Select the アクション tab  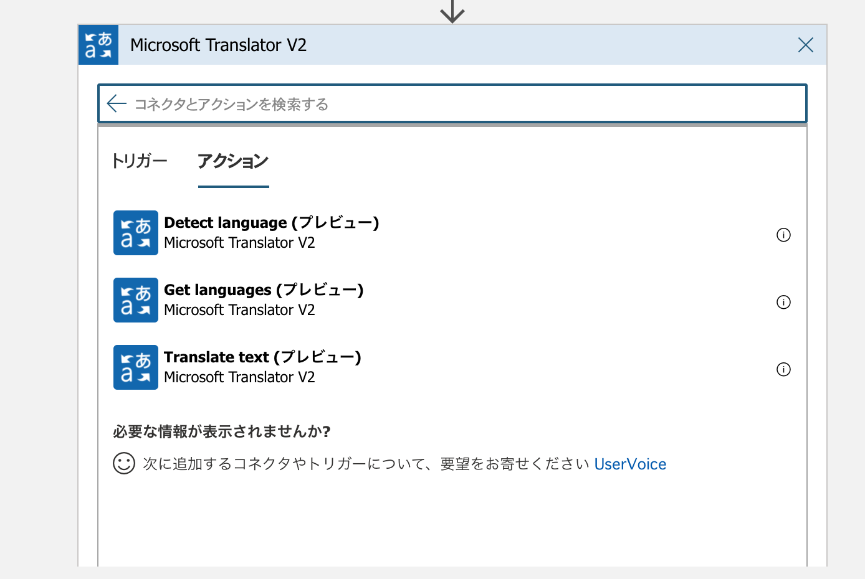coord(233,162)
